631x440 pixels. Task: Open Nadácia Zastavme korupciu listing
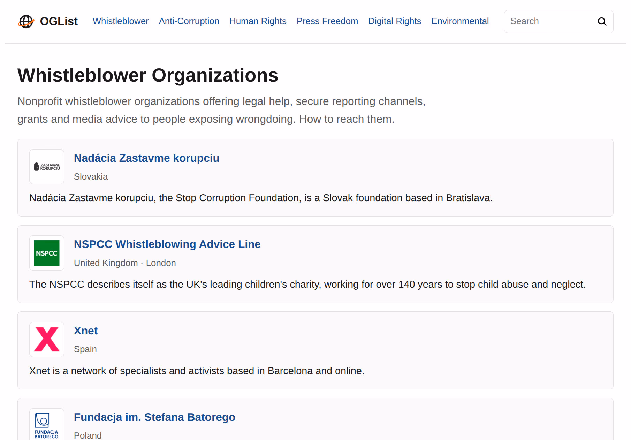coord(147,158)
